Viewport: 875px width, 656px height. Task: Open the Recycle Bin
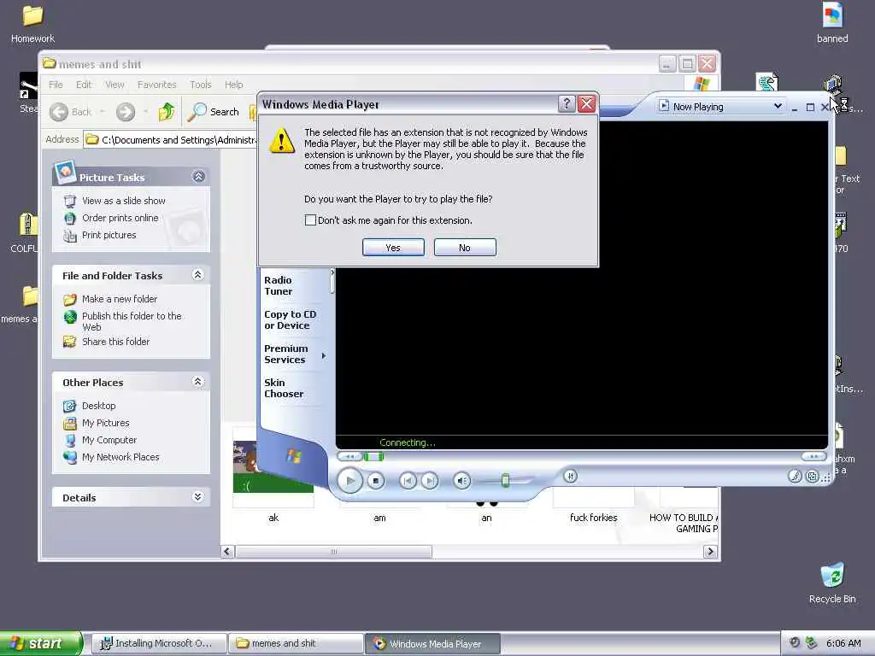click(x=832, y=583)
